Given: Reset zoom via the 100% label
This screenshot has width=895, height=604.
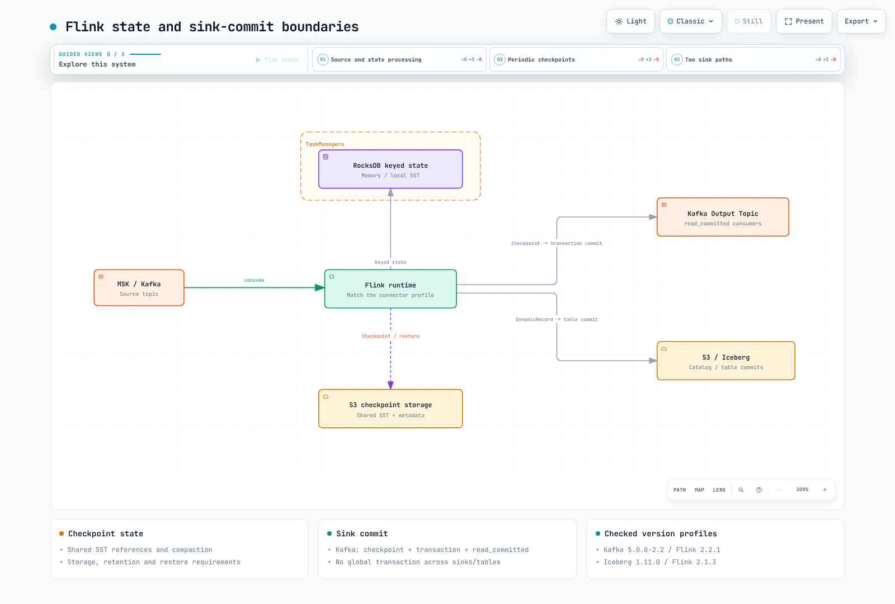Looking at the screenshot, I should (802, 489).
